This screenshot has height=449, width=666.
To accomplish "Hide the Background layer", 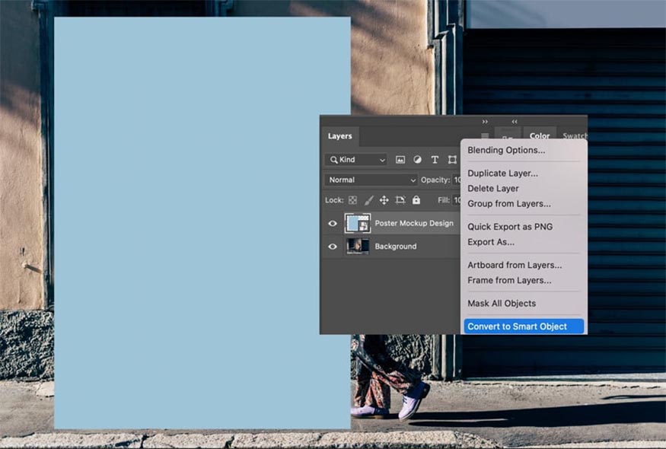I will tap(333, 247).
